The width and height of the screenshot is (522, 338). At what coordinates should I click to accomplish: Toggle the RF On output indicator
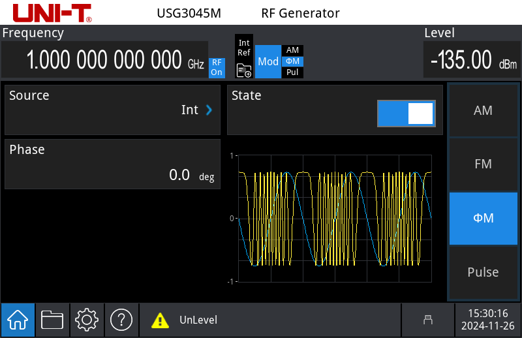216,68
